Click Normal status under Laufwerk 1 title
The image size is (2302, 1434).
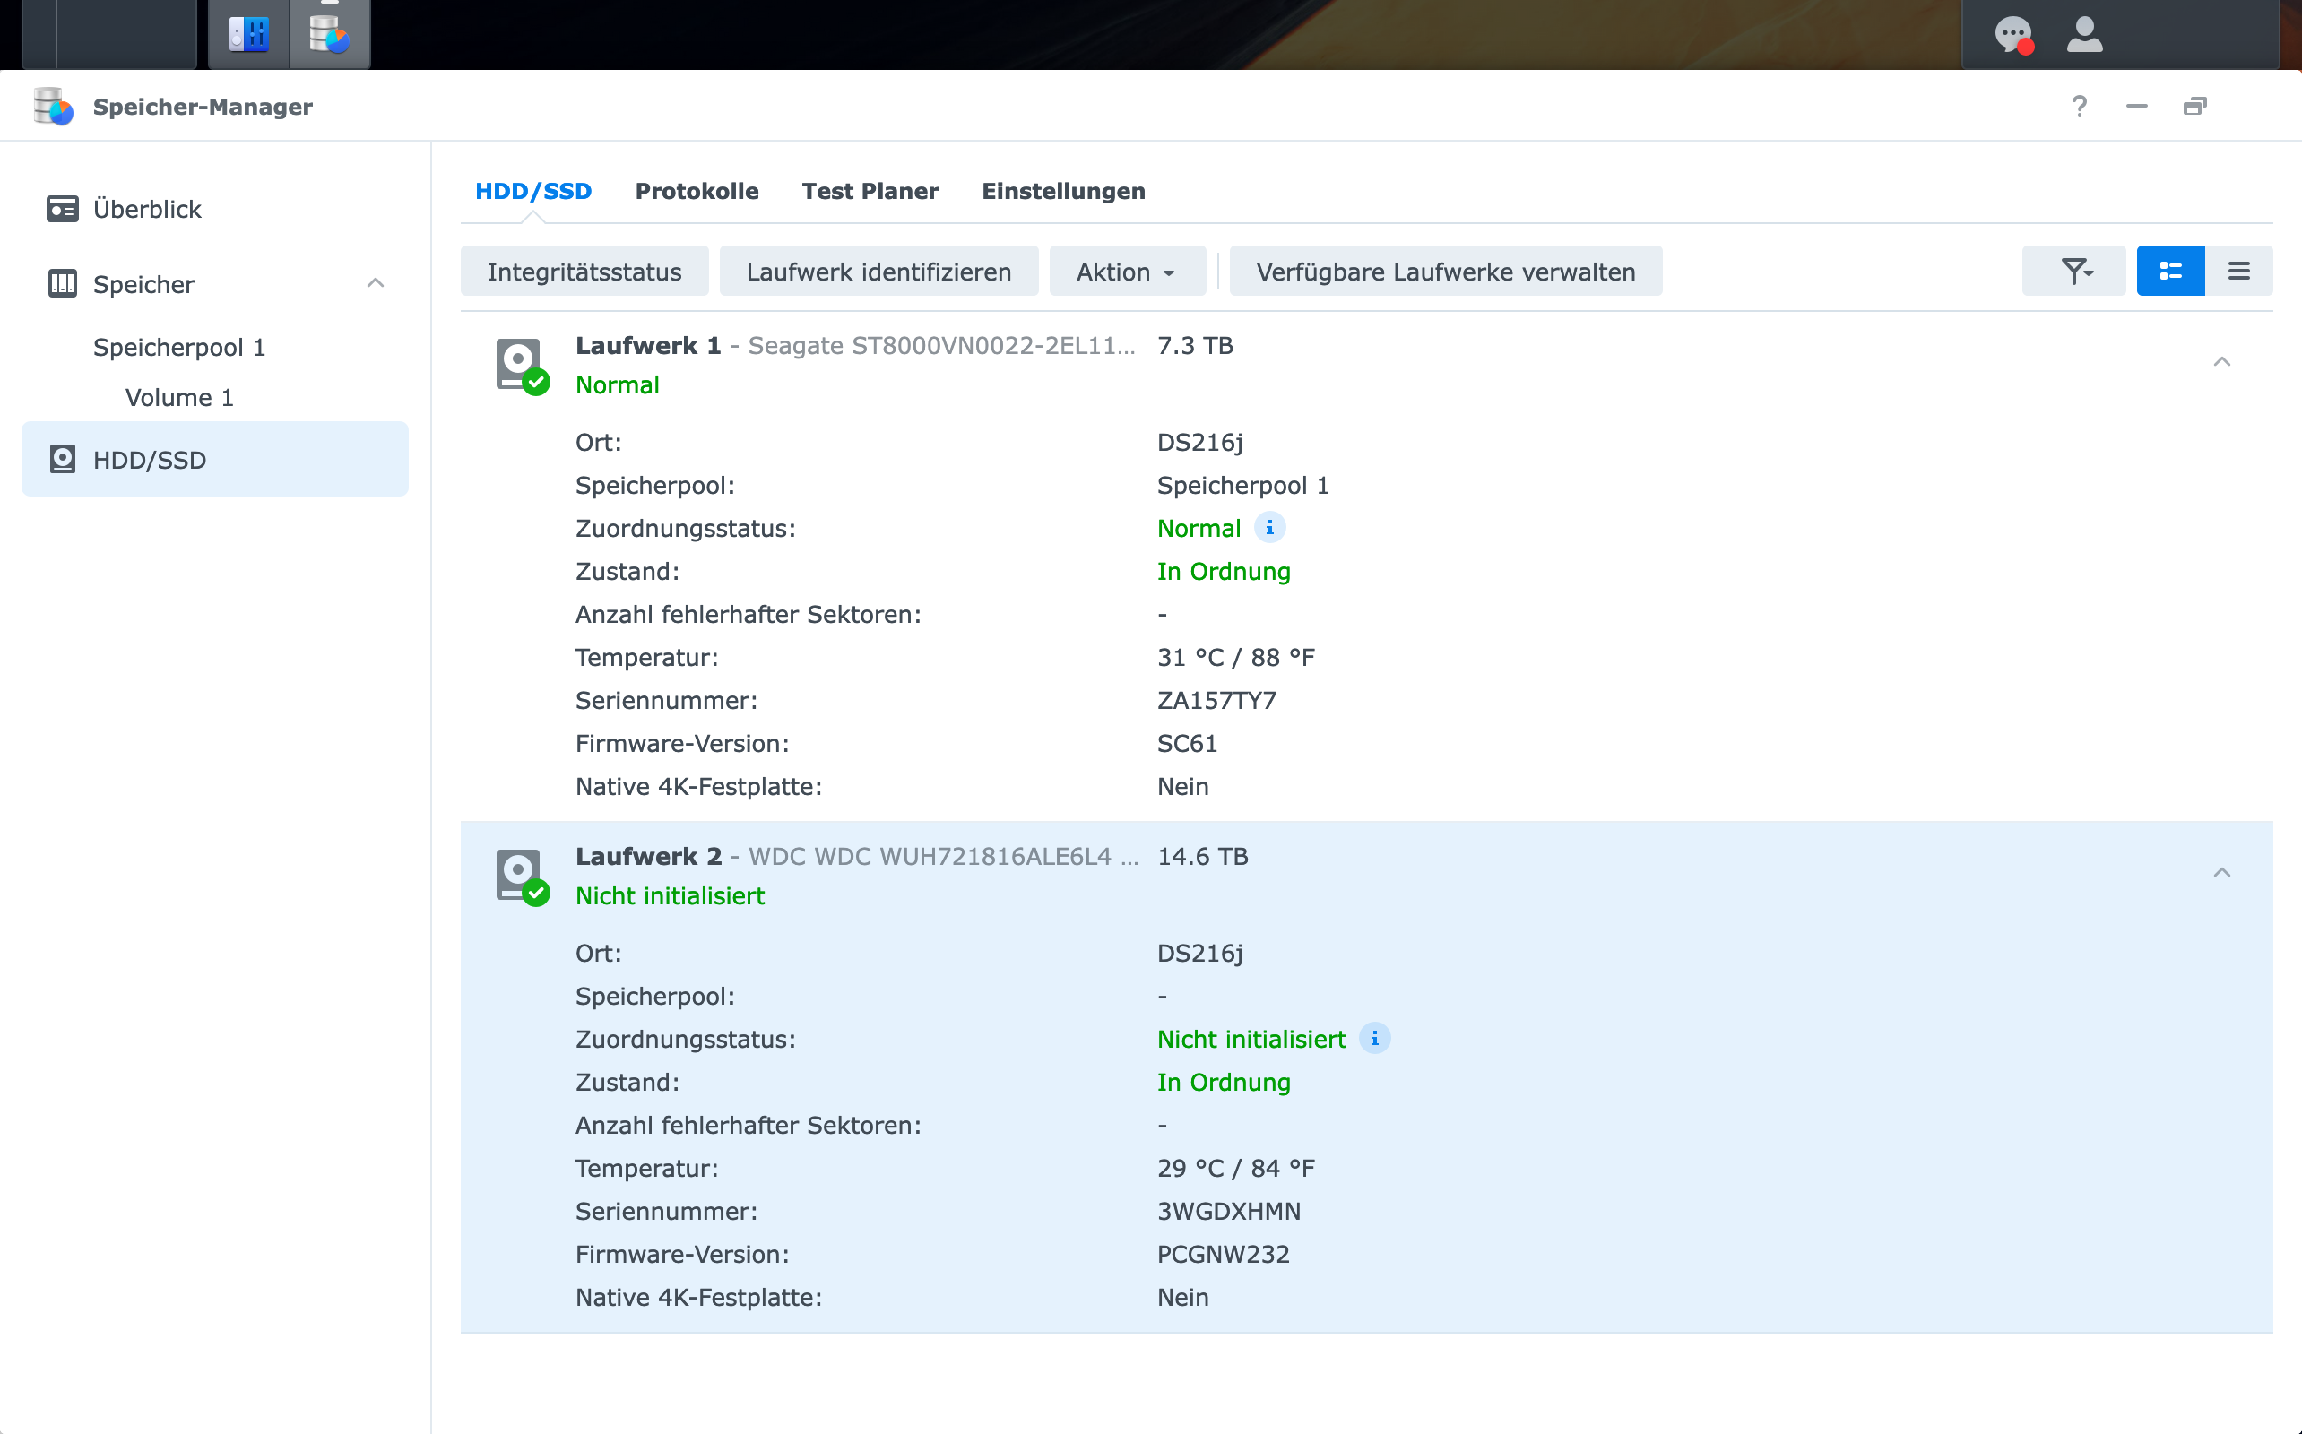(x=617, y=385)
